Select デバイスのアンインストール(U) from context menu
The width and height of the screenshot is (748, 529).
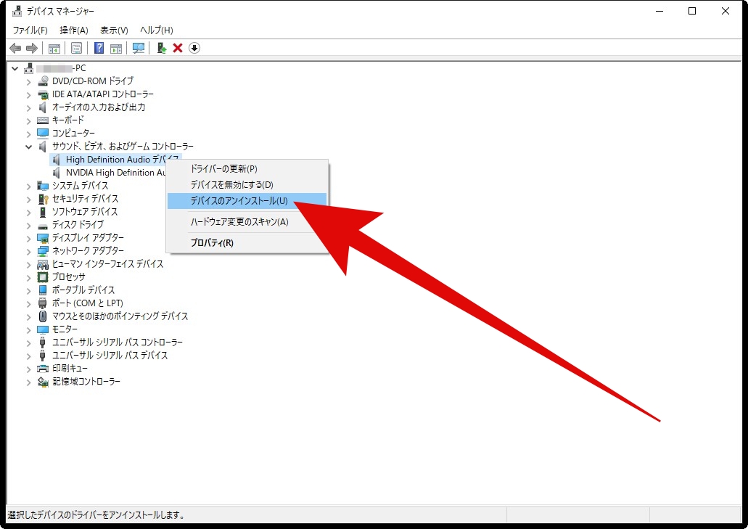pos(239,201)
